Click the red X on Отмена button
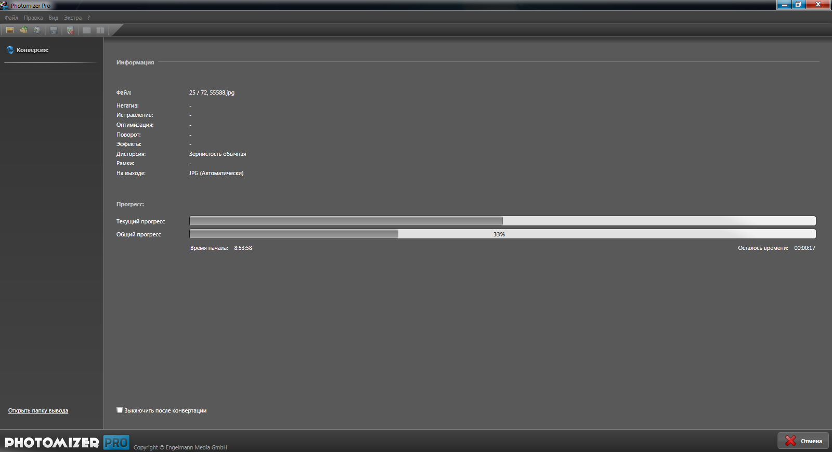 pos(790,441)
